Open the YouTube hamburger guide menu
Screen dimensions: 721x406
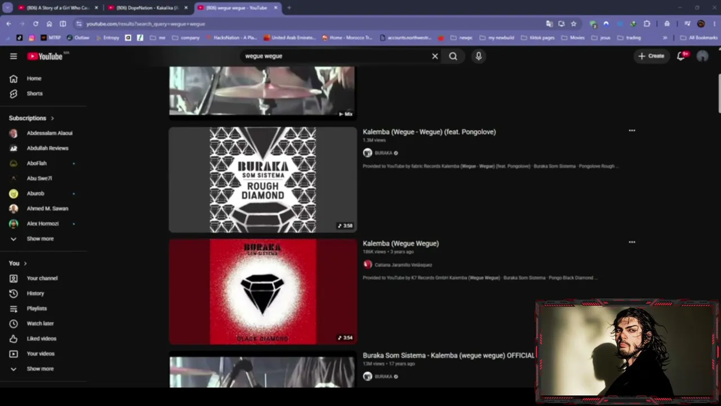coord(14,56)
